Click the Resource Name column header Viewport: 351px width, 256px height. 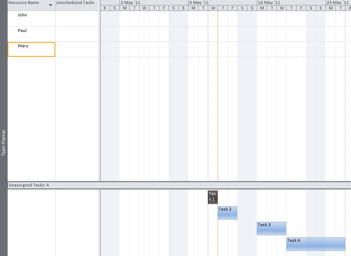[x=24, y=3]
